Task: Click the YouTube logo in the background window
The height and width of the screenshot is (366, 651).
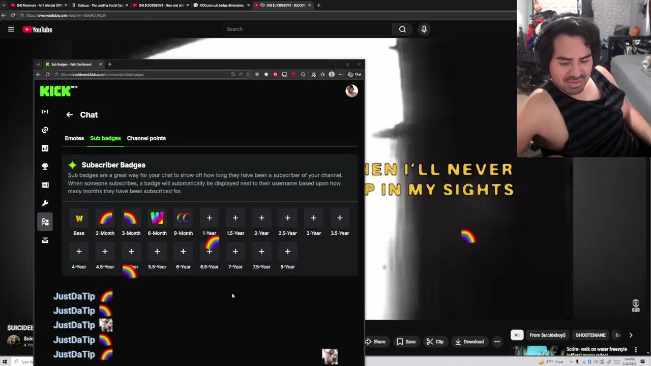Action: pyautogui.click(x=38, y=29)
